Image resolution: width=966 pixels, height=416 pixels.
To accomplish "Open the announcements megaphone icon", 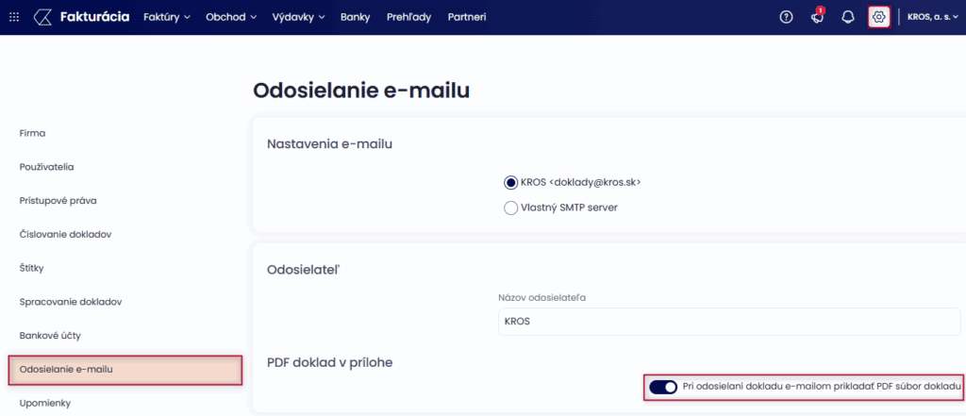I will [817, 17].
